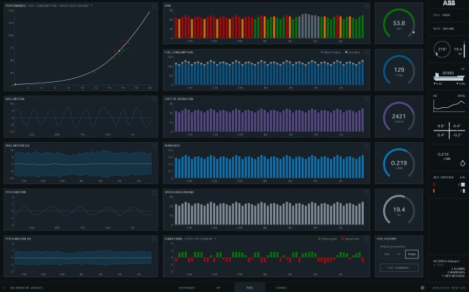Open the hamburger menu beside vessel name

click(x=5, y=287)
